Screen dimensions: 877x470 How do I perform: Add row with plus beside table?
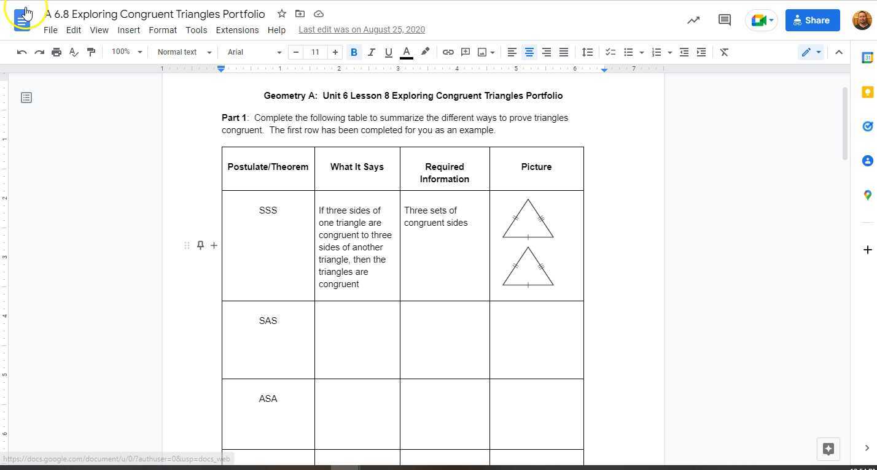[x=214, y=245]
